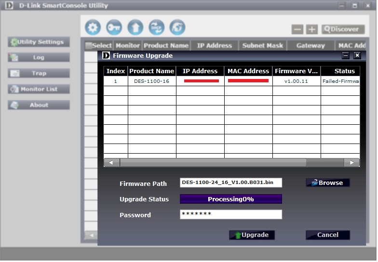Viewport: 378px width, 262px height.
Task: Click the Upgrade Status progress bar
Action: coord(230,199)
